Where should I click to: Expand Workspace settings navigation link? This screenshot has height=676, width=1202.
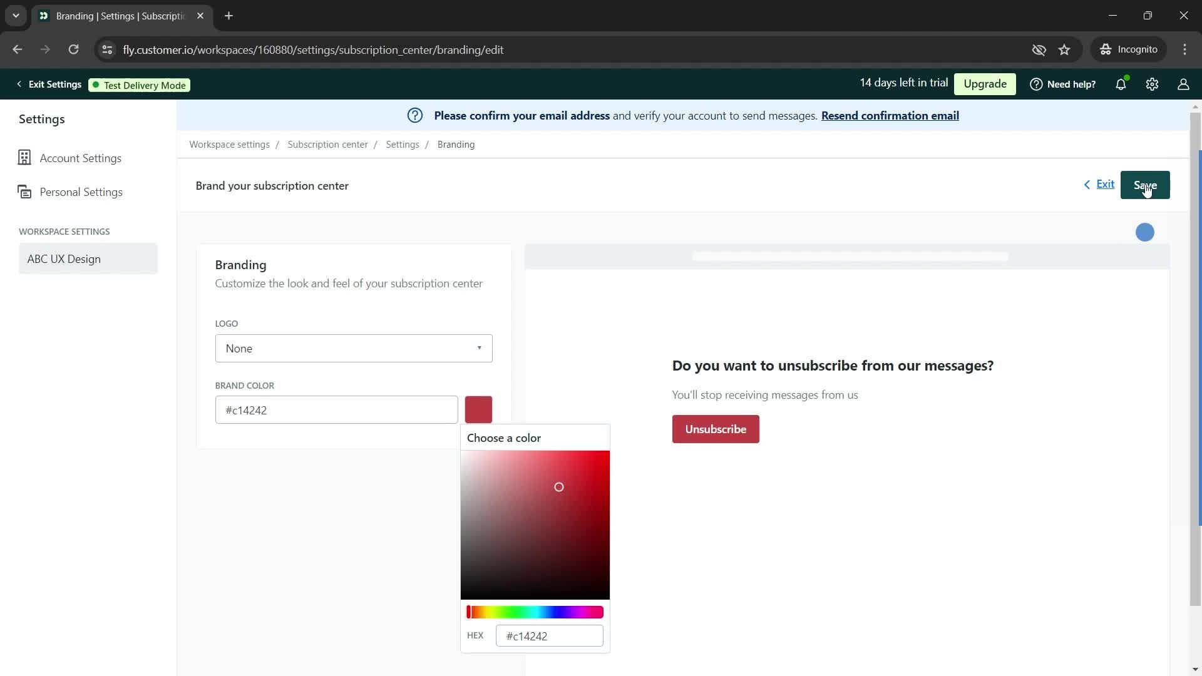click(229, 143)
